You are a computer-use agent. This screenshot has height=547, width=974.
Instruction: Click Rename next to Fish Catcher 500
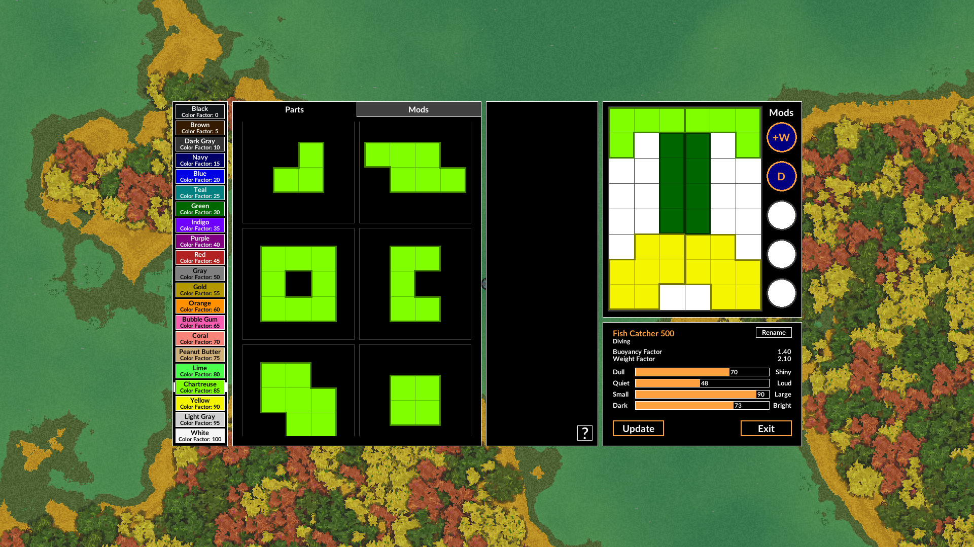point(774,332)
